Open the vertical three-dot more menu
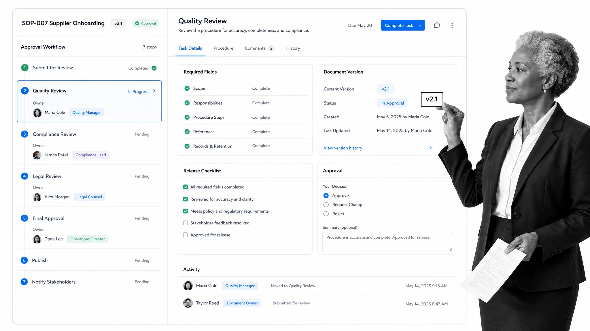Screen dimensions: 590x331 point(452,25)
